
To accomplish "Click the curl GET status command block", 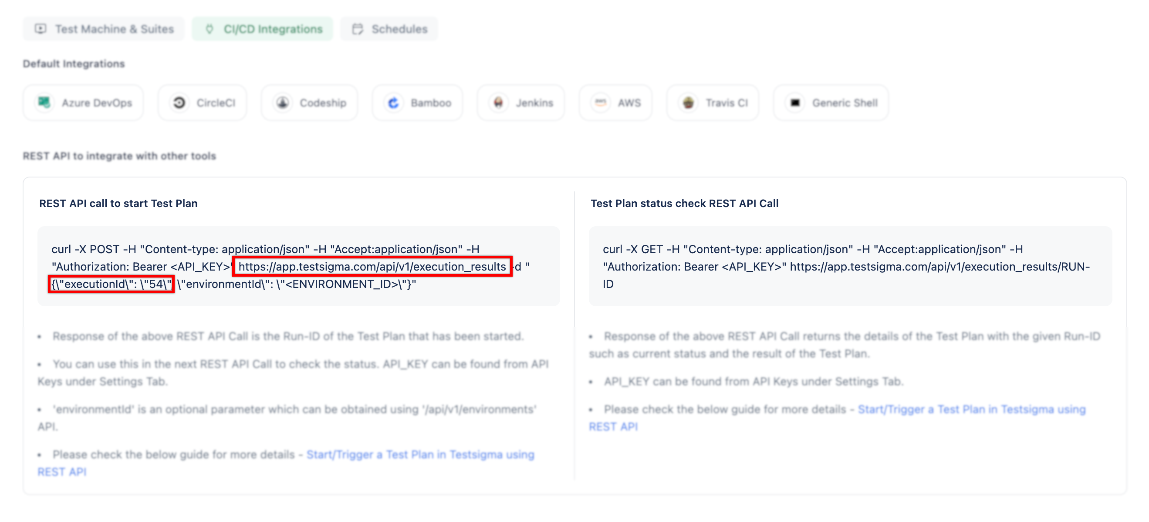I will [850, 266].
